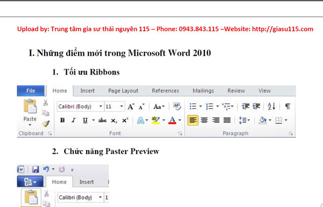Switch to References tab

[165, 91]
